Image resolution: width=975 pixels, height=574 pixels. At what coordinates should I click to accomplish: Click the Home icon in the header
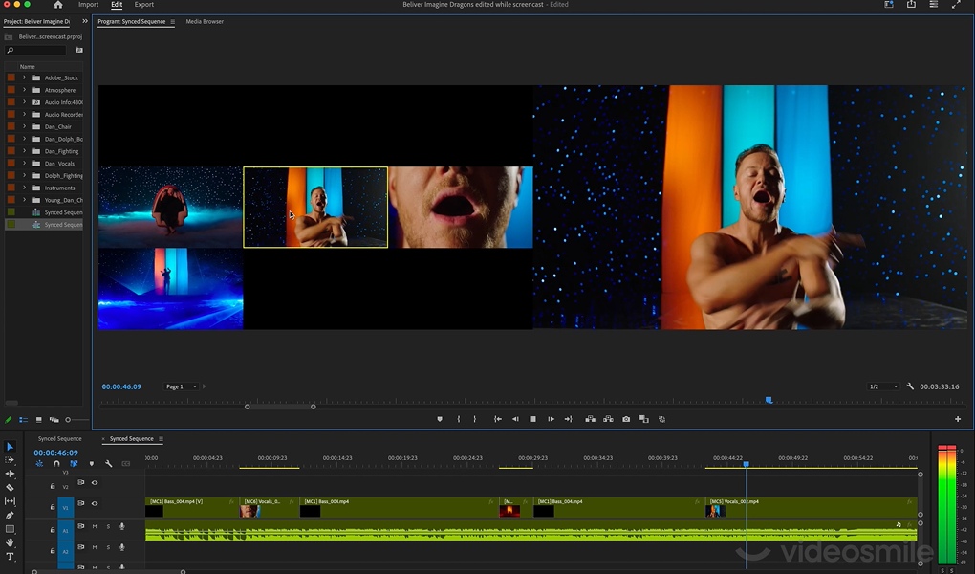57,5
